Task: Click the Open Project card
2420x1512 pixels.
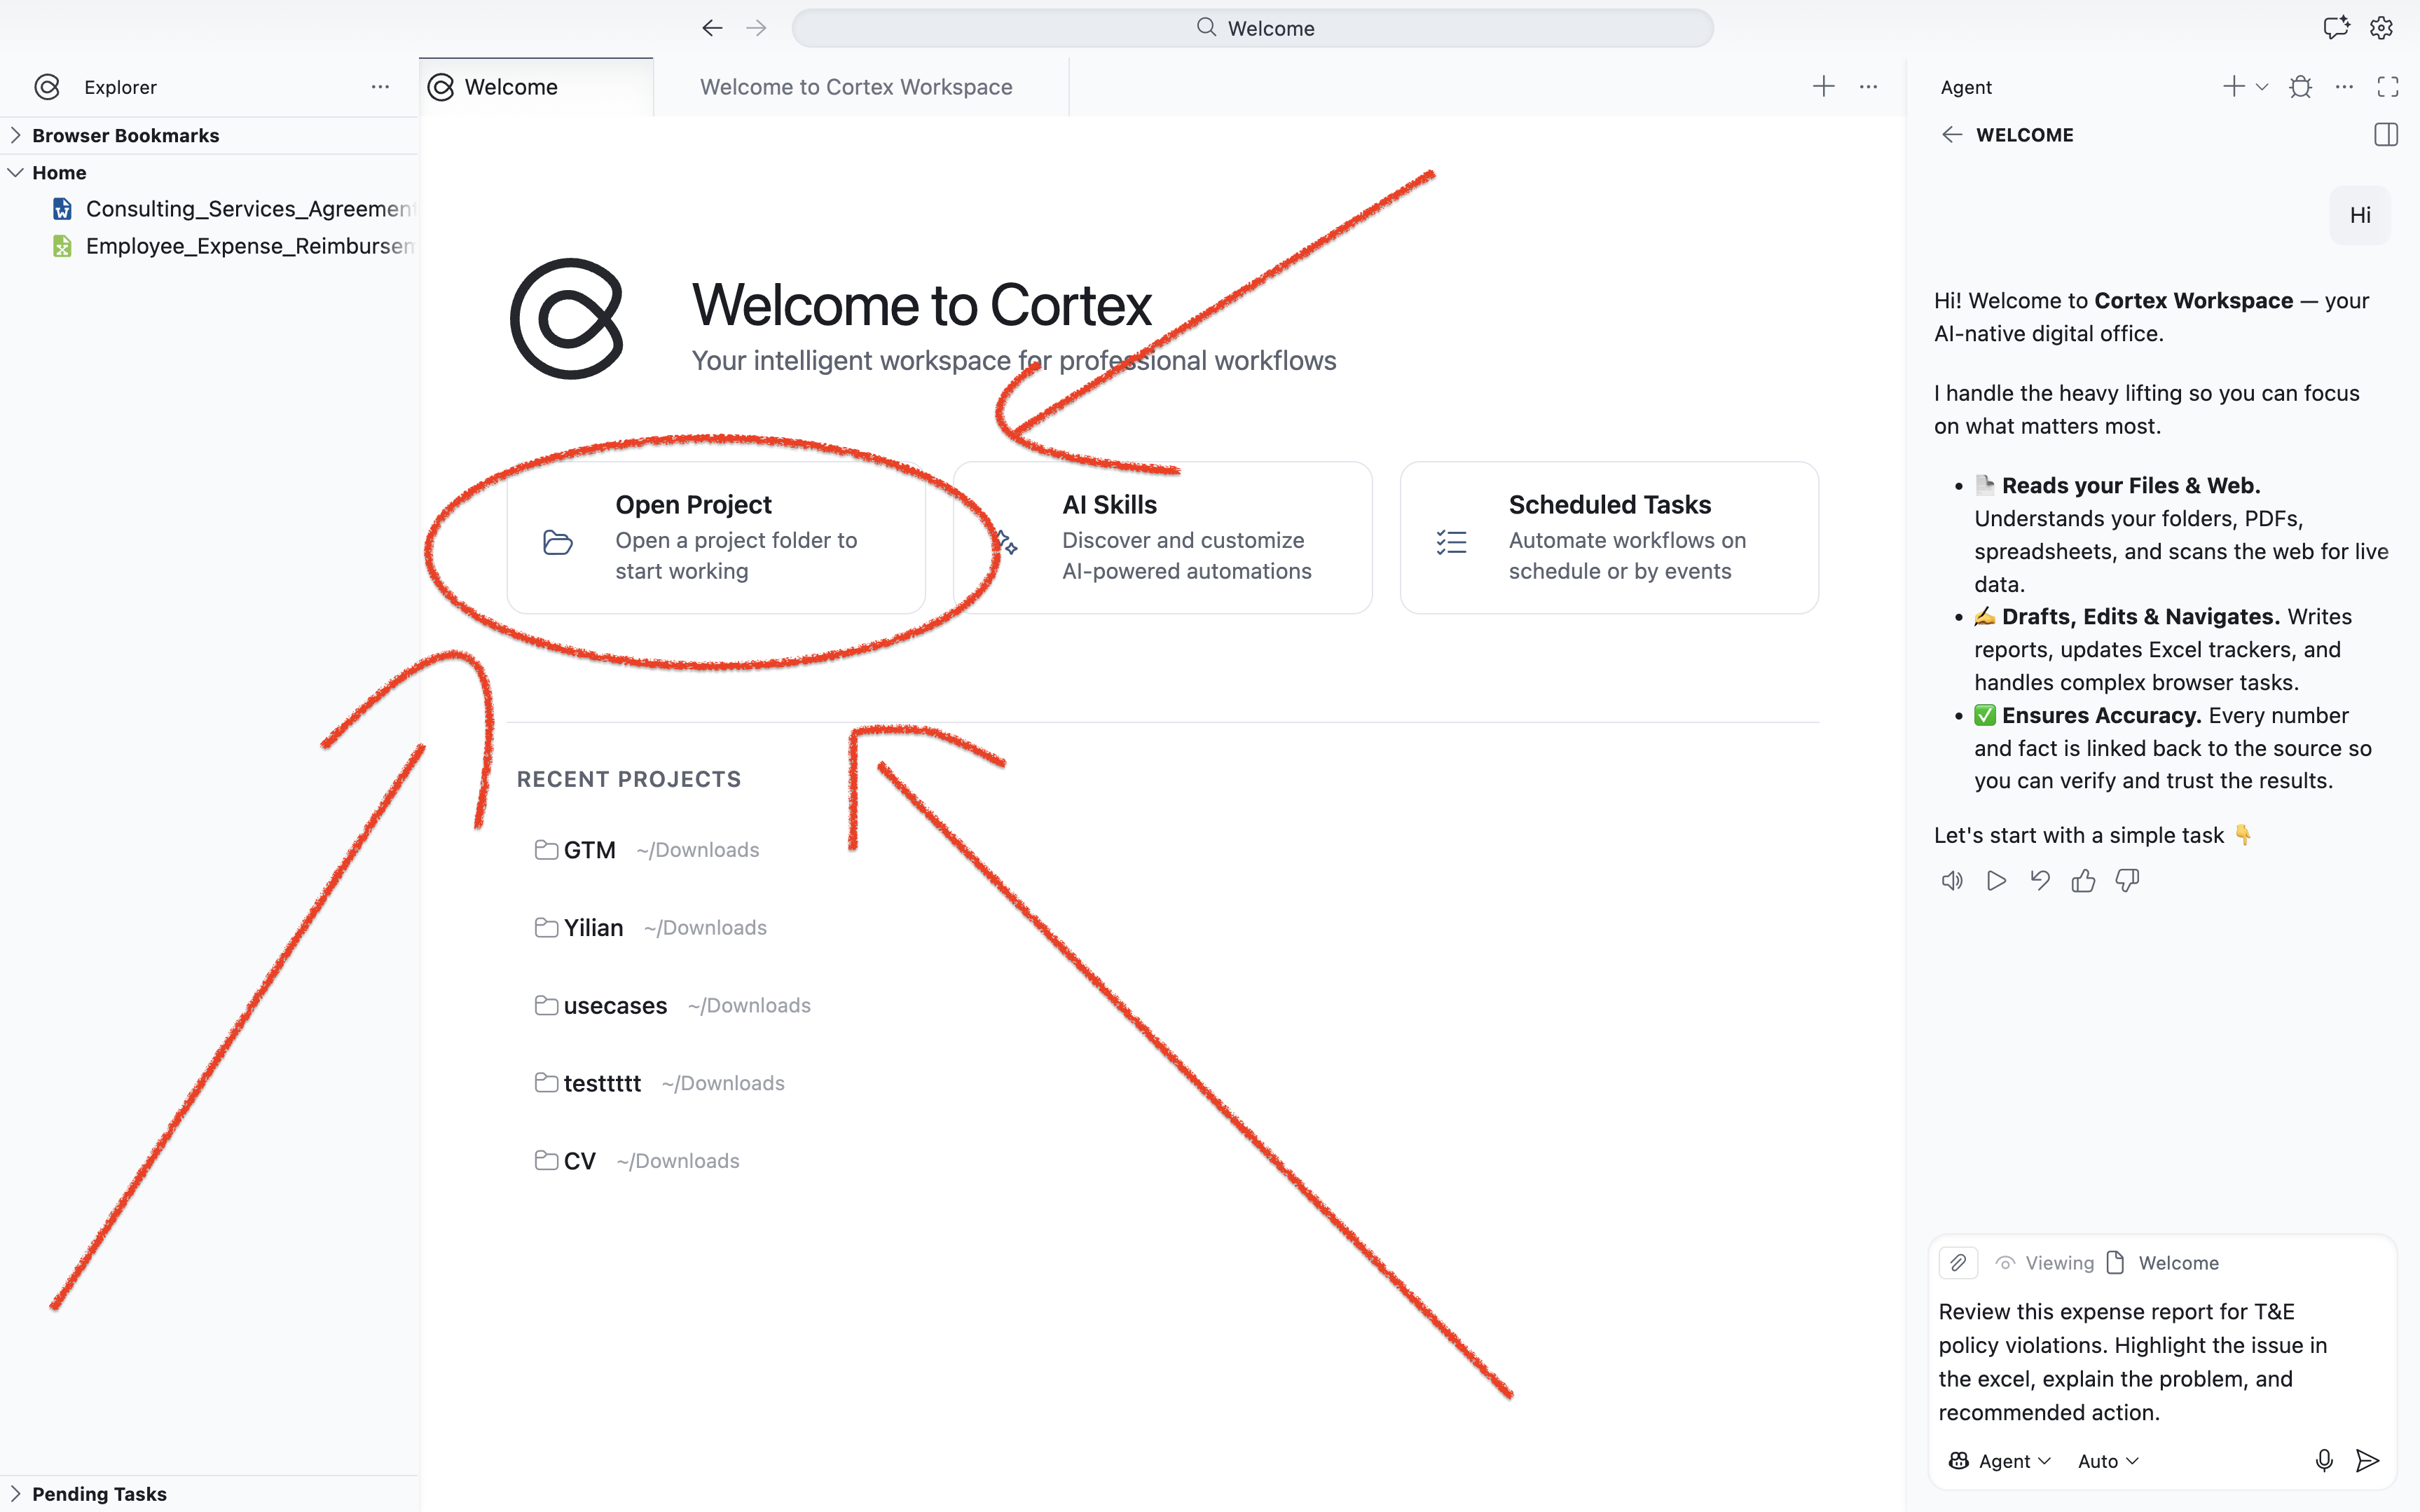Action: click(716, 537)
